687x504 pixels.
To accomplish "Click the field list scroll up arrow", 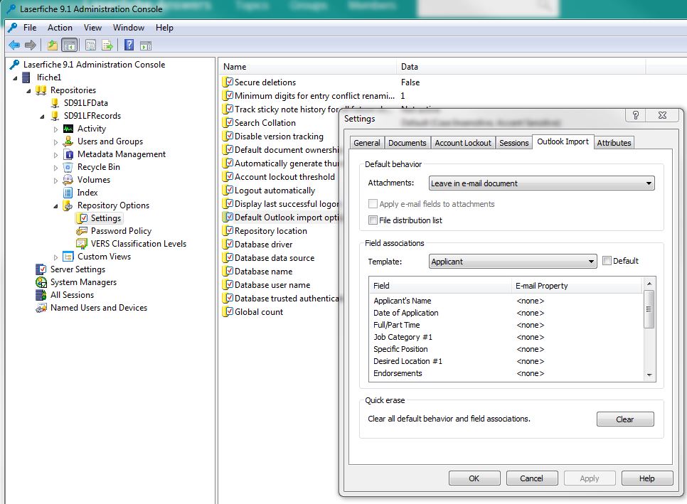I will 649,284.
